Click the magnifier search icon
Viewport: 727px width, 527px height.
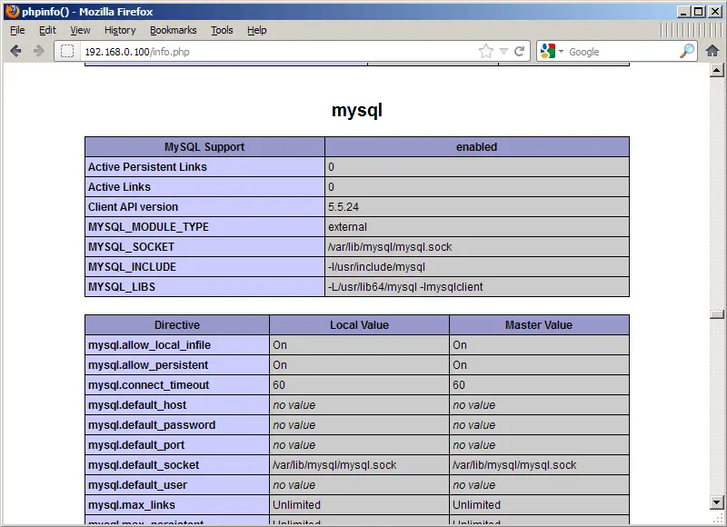point(687,51)
